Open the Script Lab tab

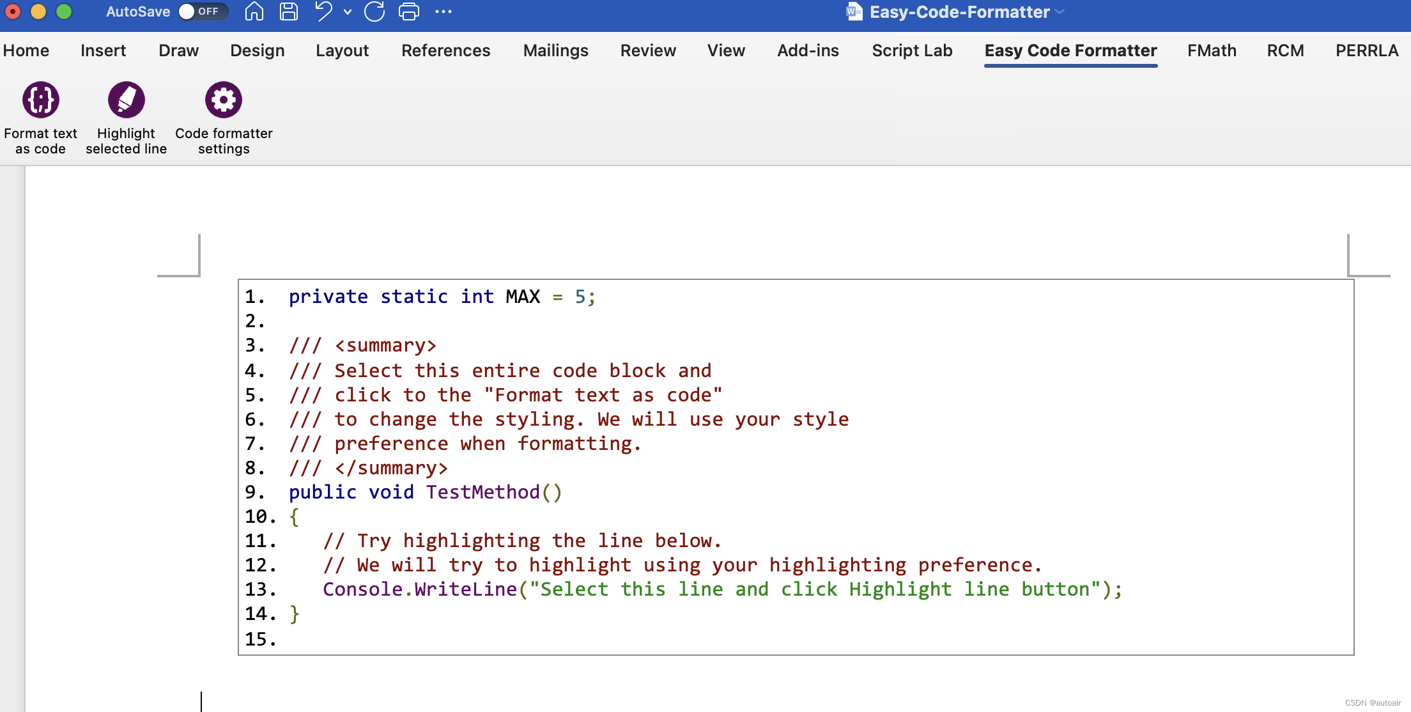click(912, 50)
